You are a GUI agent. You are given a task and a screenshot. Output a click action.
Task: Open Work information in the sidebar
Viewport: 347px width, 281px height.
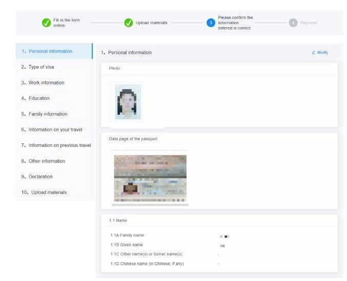54,82
